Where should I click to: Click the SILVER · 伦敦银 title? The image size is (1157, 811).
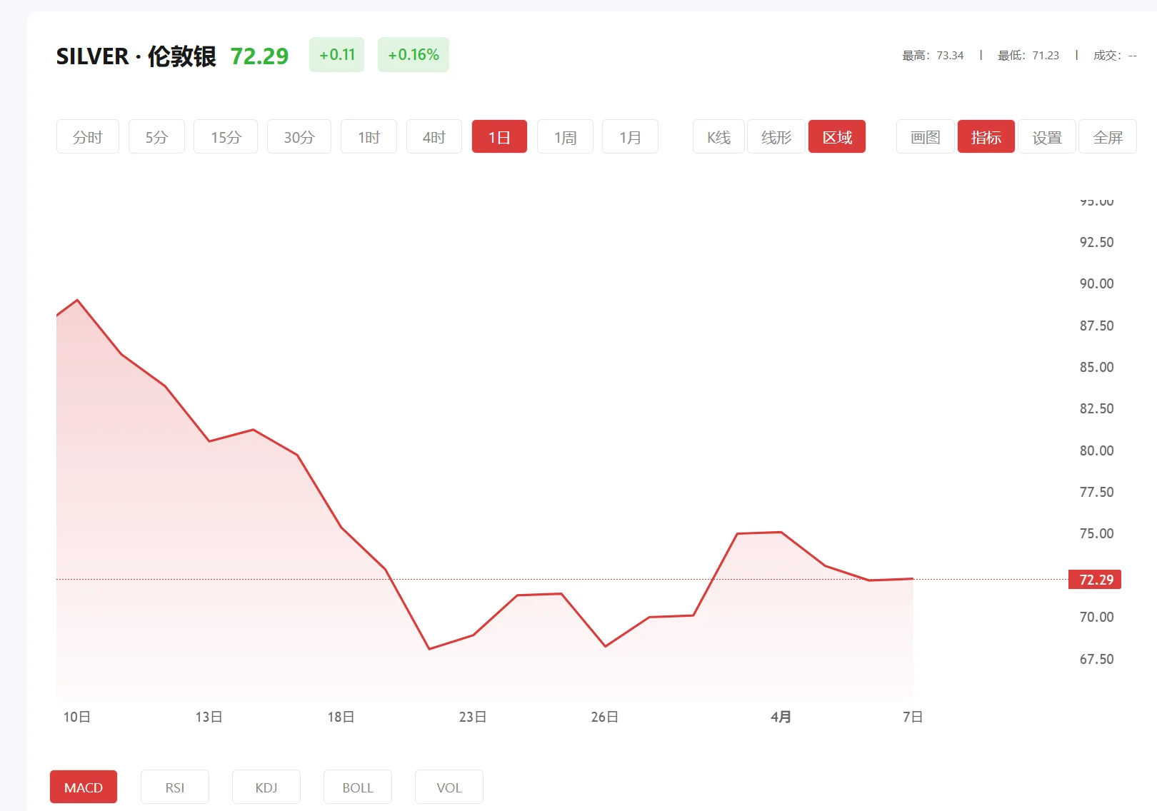click(136, 56)
